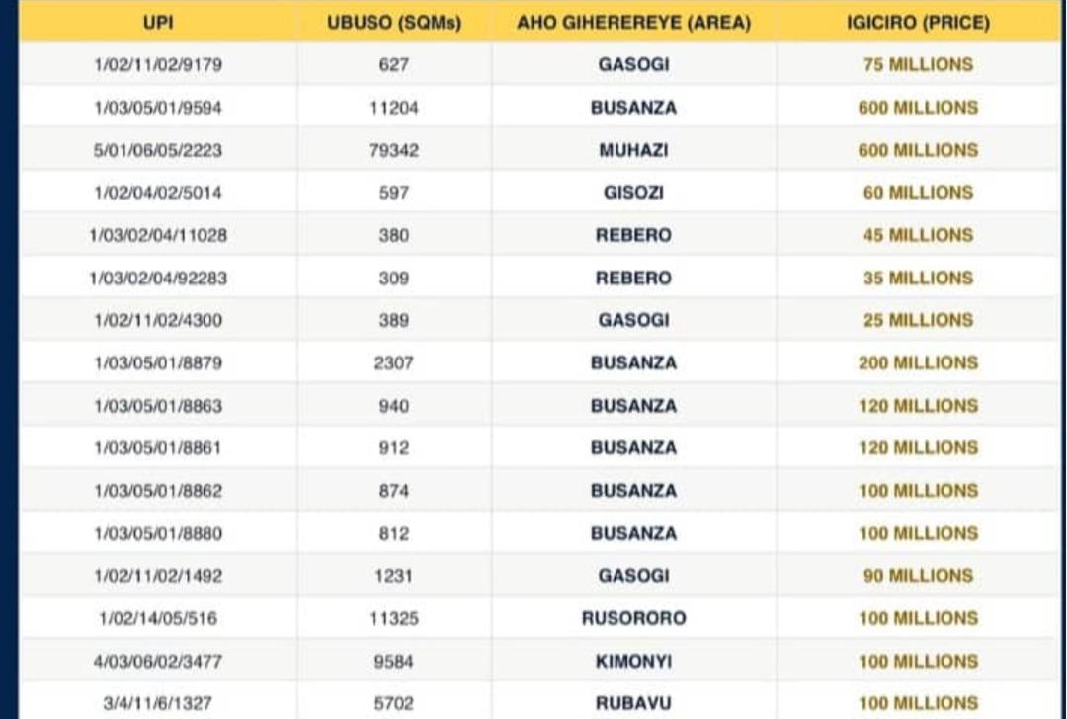Select the RUBAVU area cell
This screenshot has width=1067, height=719.
coord(633,703)
